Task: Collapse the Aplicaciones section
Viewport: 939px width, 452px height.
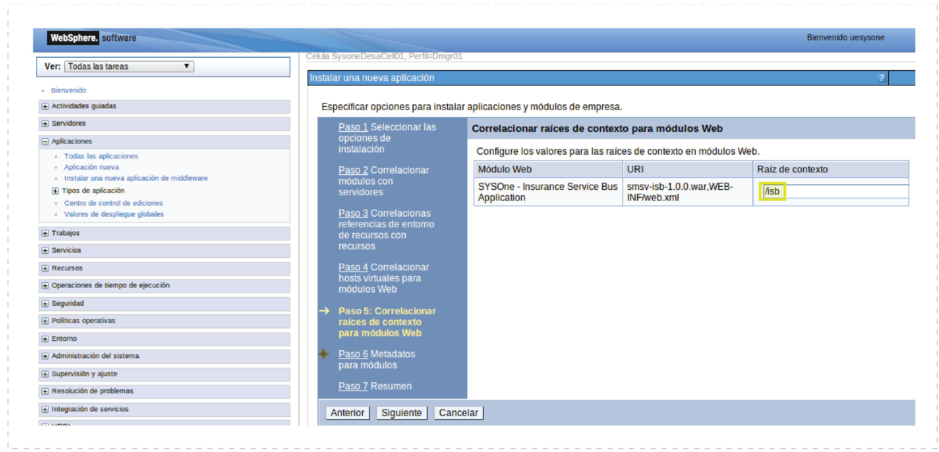Action: coord(45,141)
